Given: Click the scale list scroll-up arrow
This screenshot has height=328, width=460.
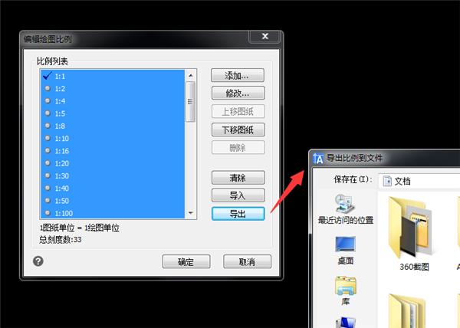Looking at the screenshot, I should [191, 75].
